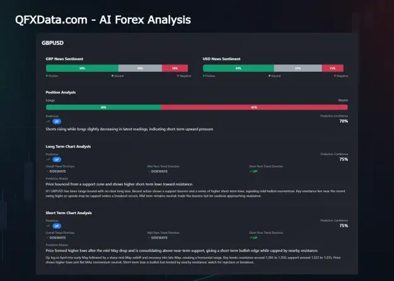Image resolution: width=394 pixels, height=281 pixels.
Task: Click the UP badge in Short Term Chart Analysis
Action: pos(57,226)
